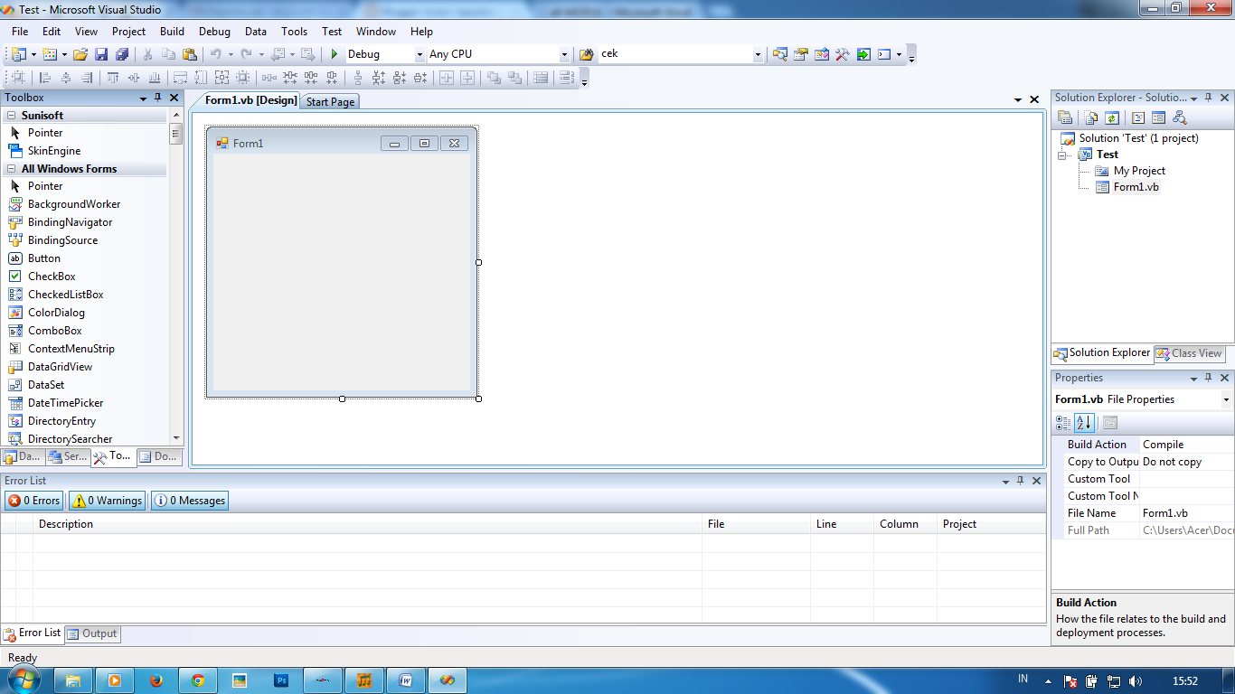The width and height of the screenshot is (1235, 694).
Task: Select My Project in Solution Explorer
Action: click(x=1139, y=171)
